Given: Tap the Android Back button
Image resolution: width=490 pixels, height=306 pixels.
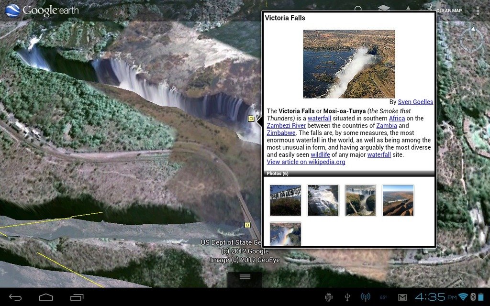Looking at the screenshot, I should pos(15,297).
